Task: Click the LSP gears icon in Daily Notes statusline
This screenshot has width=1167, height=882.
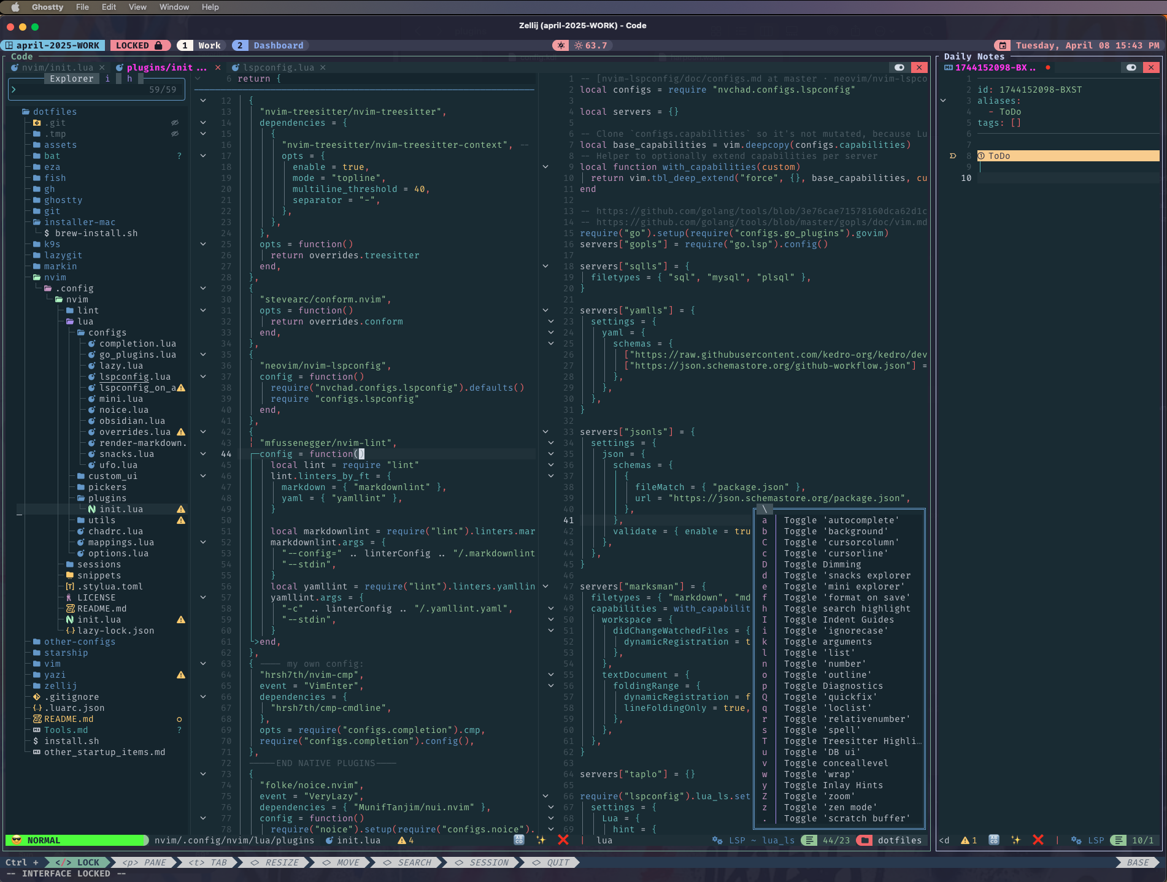Action: click(x=1076, y=840)
